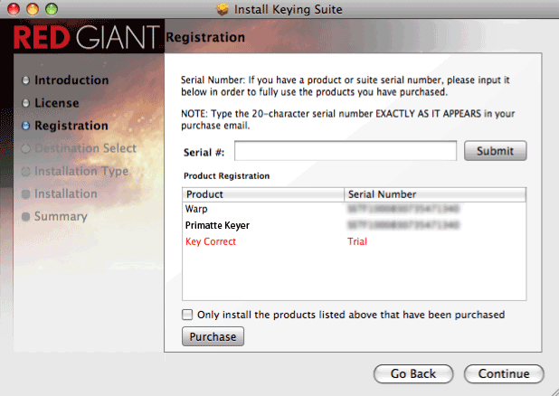The width and height of the screenshot is (559, 396).
Task: Click the Red Giant logo
Action: [x=87, y=37]
